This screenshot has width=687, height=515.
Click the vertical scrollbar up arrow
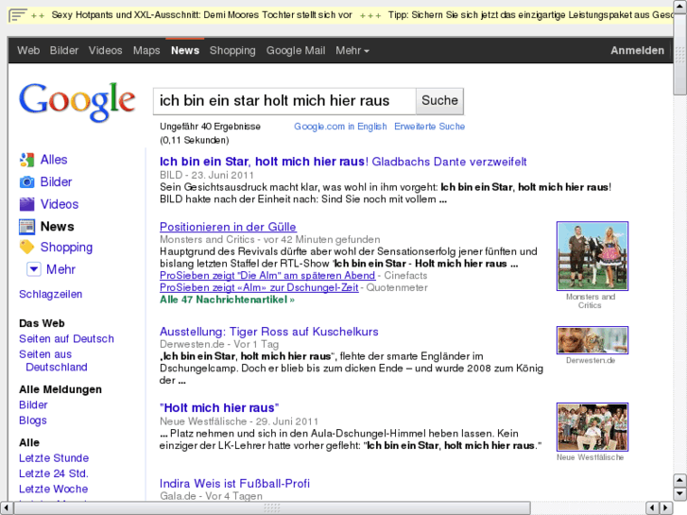(680, 6)
